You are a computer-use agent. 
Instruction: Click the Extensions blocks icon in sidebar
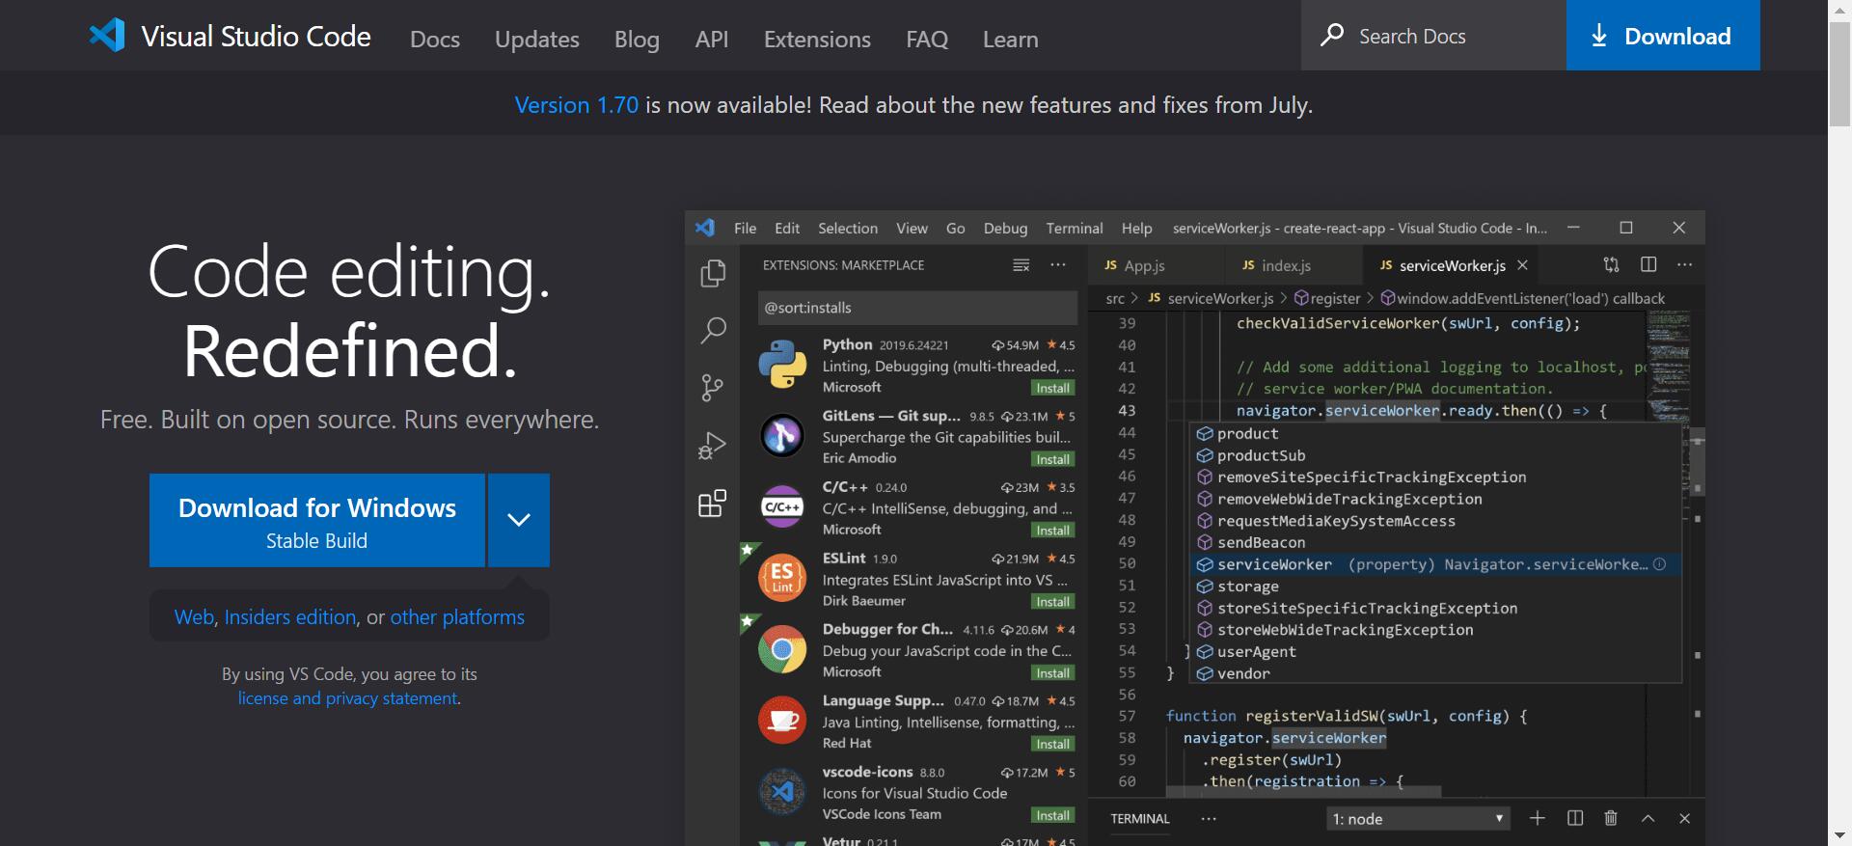point(713,504)
